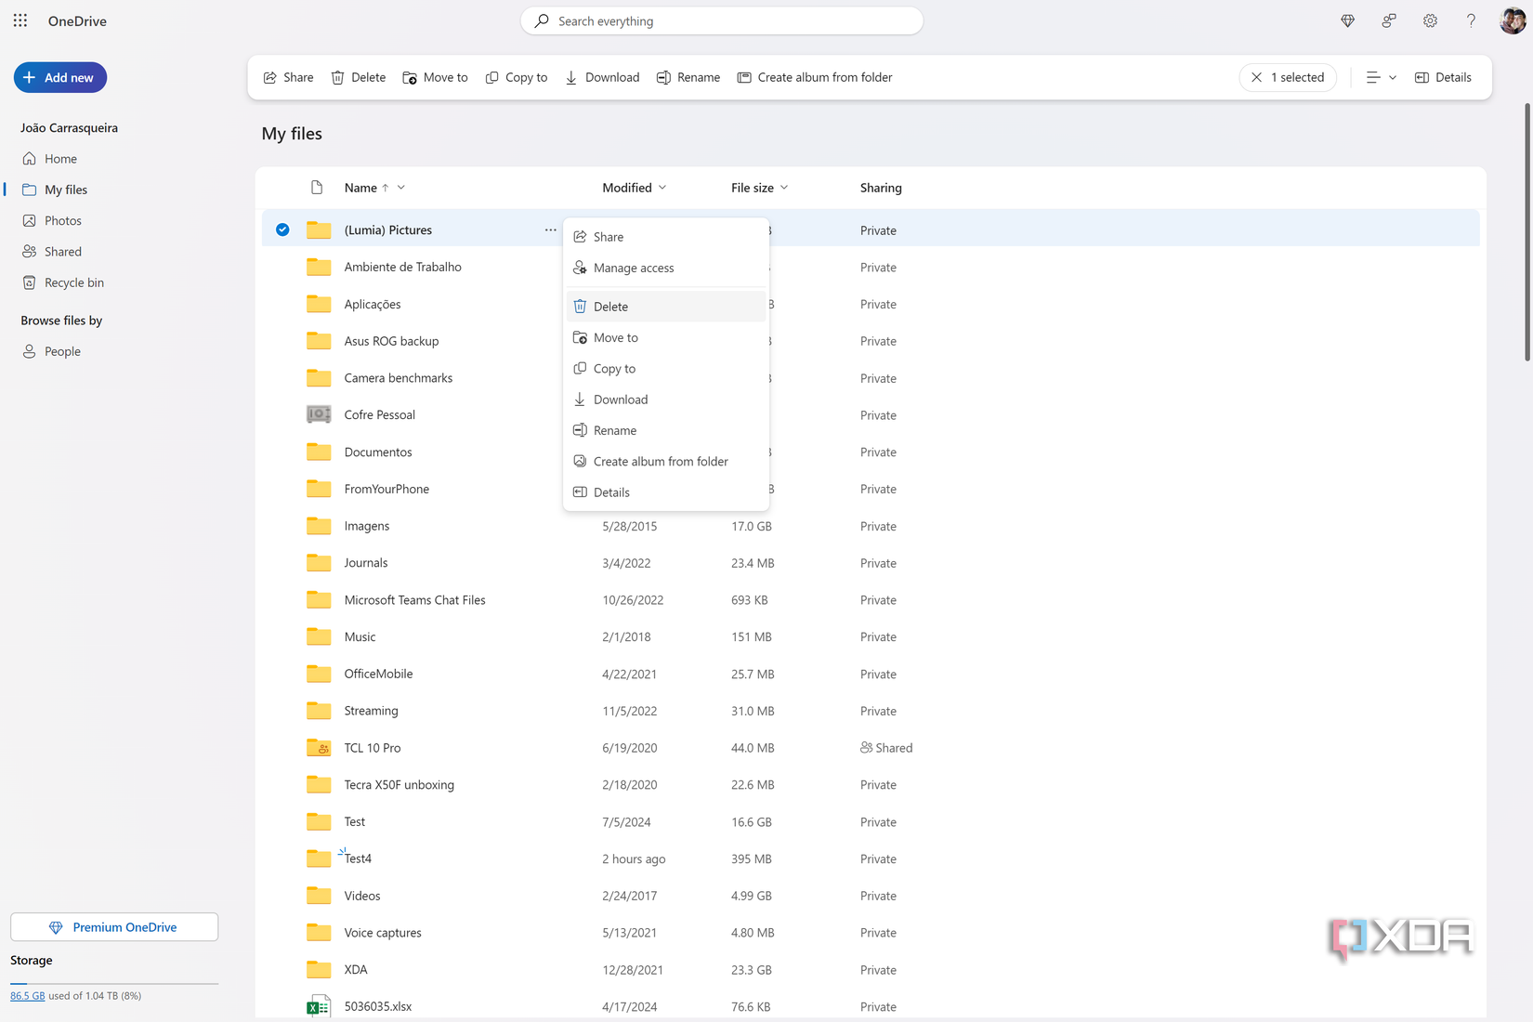Open Help via the question mark icon

point(1471,20)
